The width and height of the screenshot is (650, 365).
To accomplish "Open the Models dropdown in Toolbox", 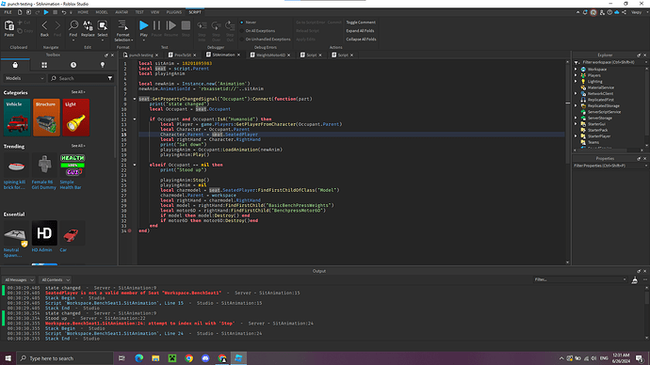I will (24, 78).
